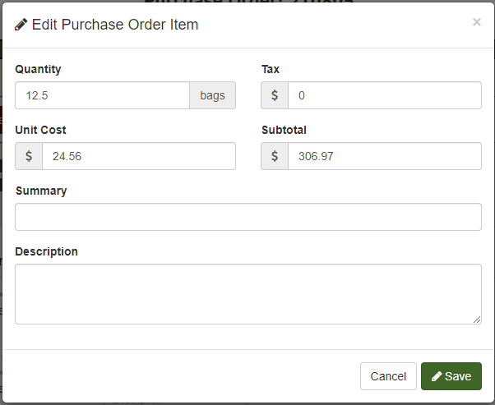Click into the Tax amount field

pyautogui.click(x=384, y=95)
